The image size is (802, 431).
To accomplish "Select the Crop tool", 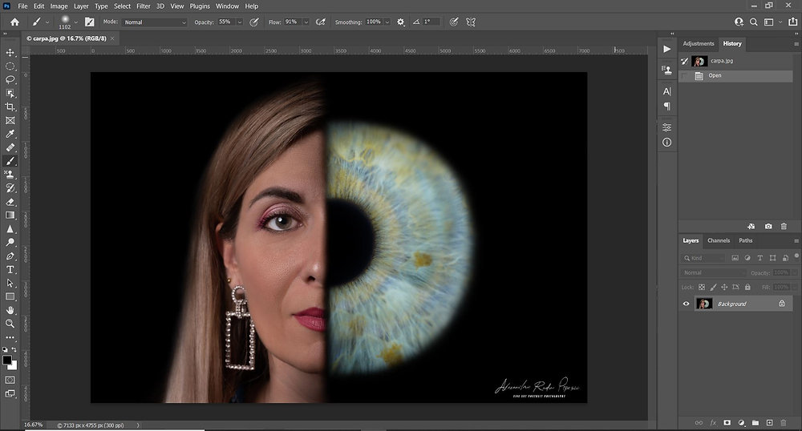I will coord(10,107).
